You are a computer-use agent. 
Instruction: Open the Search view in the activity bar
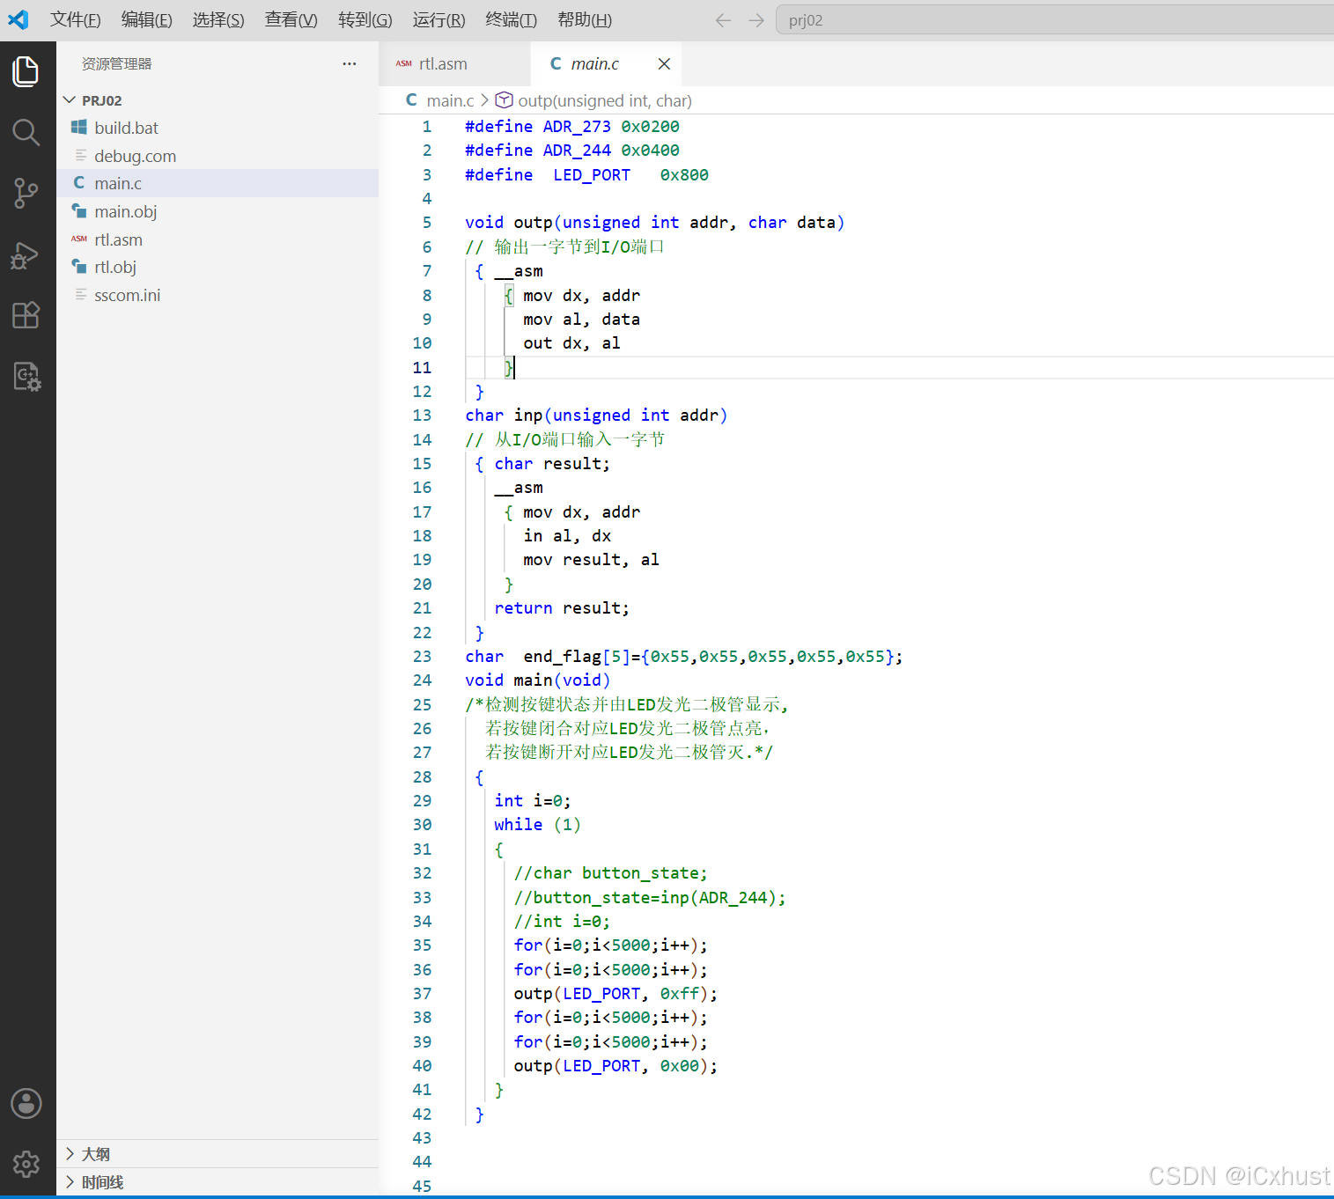[26, 132]
